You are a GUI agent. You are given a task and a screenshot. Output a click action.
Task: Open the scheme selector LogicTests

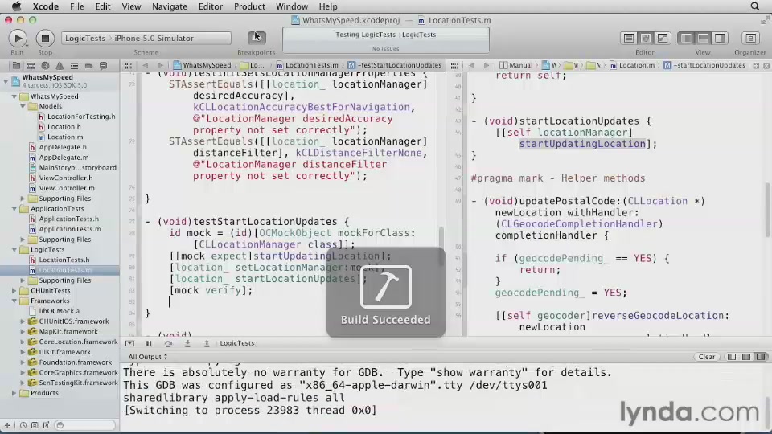click(85, 38)
